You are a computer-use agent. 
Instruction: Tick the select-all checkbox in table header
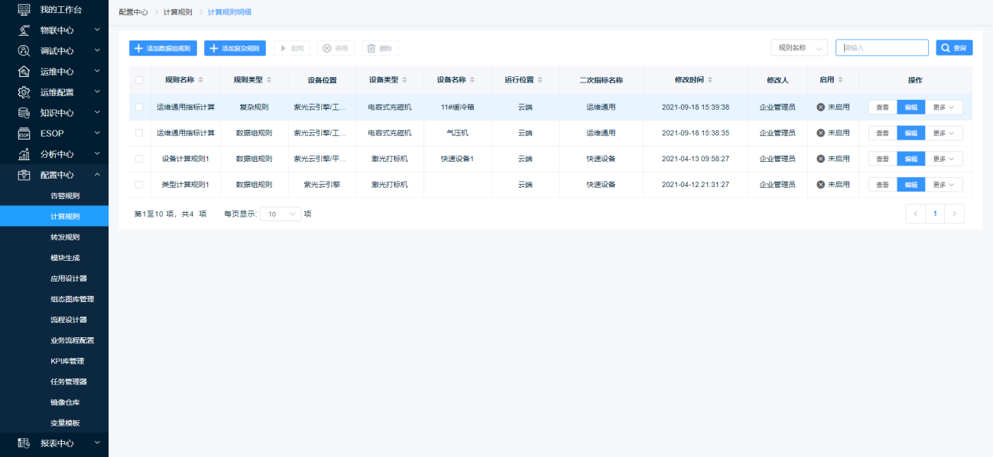(139, 80)
